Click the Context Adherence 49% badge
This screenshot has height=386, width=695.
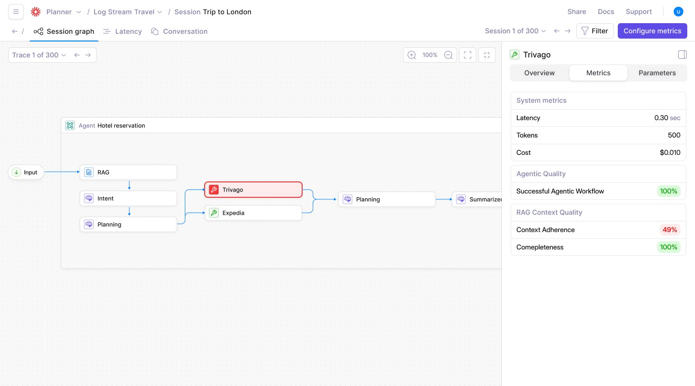tap(670, 230)
